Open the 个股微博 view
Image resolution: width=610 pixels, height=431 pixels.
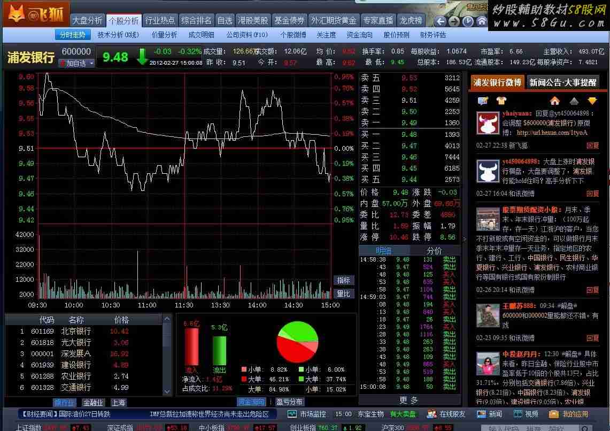(294, 35)
